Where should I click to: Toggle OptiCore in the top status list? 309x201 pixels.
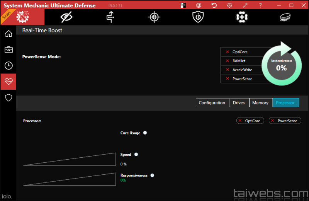[239, 52]
